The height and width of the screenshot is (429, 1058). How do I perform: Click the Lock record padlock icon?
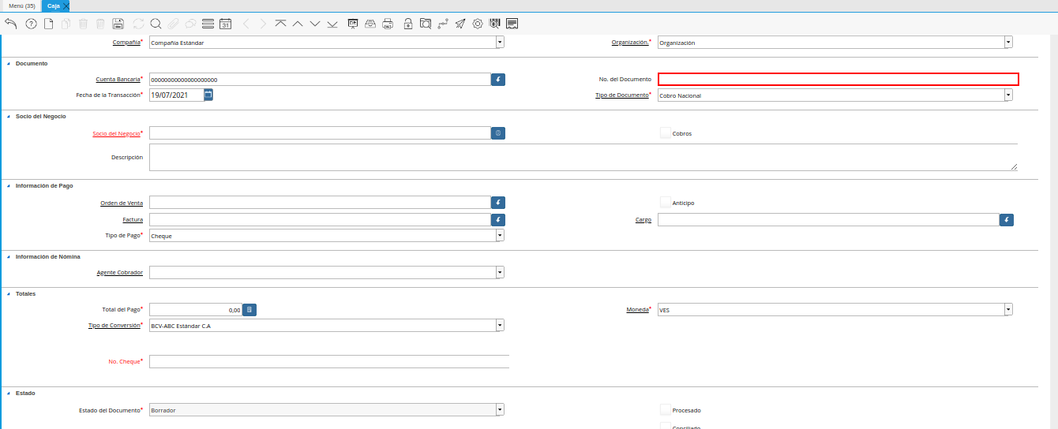coord(407,24)
